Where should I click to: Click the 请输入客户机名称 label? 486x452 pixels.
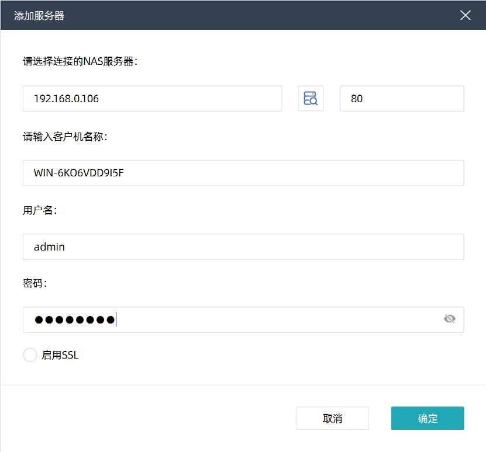(x=65, y=137)
